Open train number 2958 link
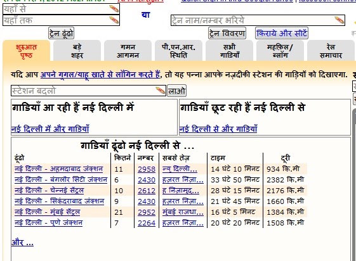356x261 pixels. (147, 169)
